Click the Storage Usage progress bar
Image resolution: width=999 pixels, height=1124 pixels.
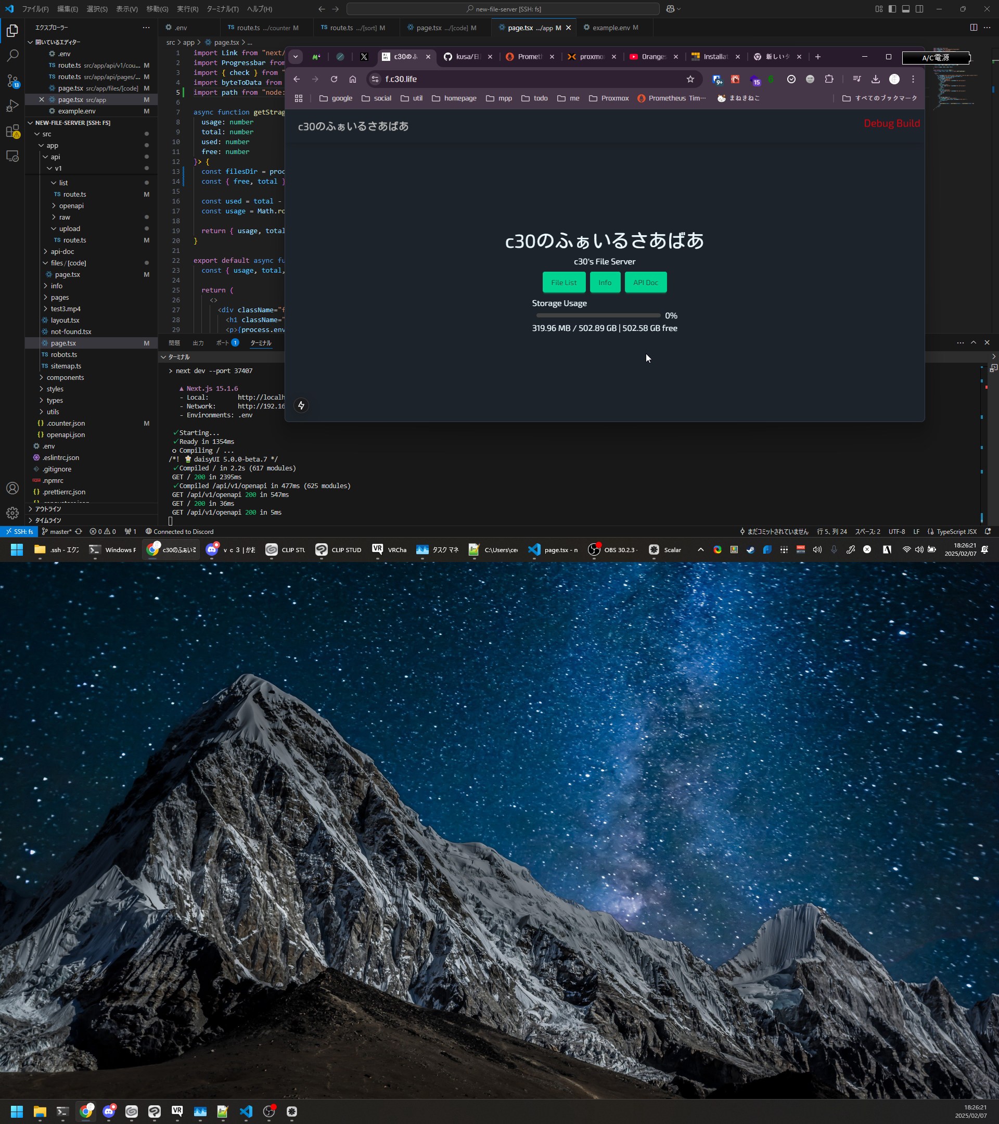point(598,316)
